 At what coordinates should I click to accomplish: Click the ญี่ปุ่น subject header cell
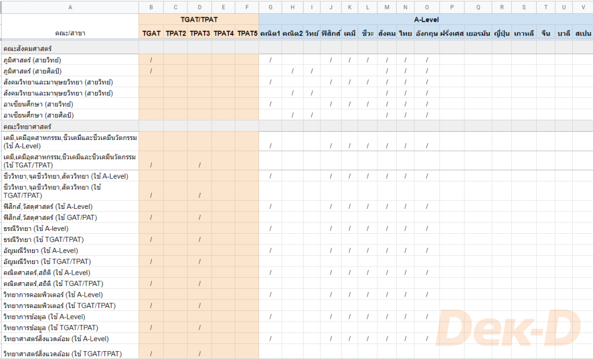point(502,33)
